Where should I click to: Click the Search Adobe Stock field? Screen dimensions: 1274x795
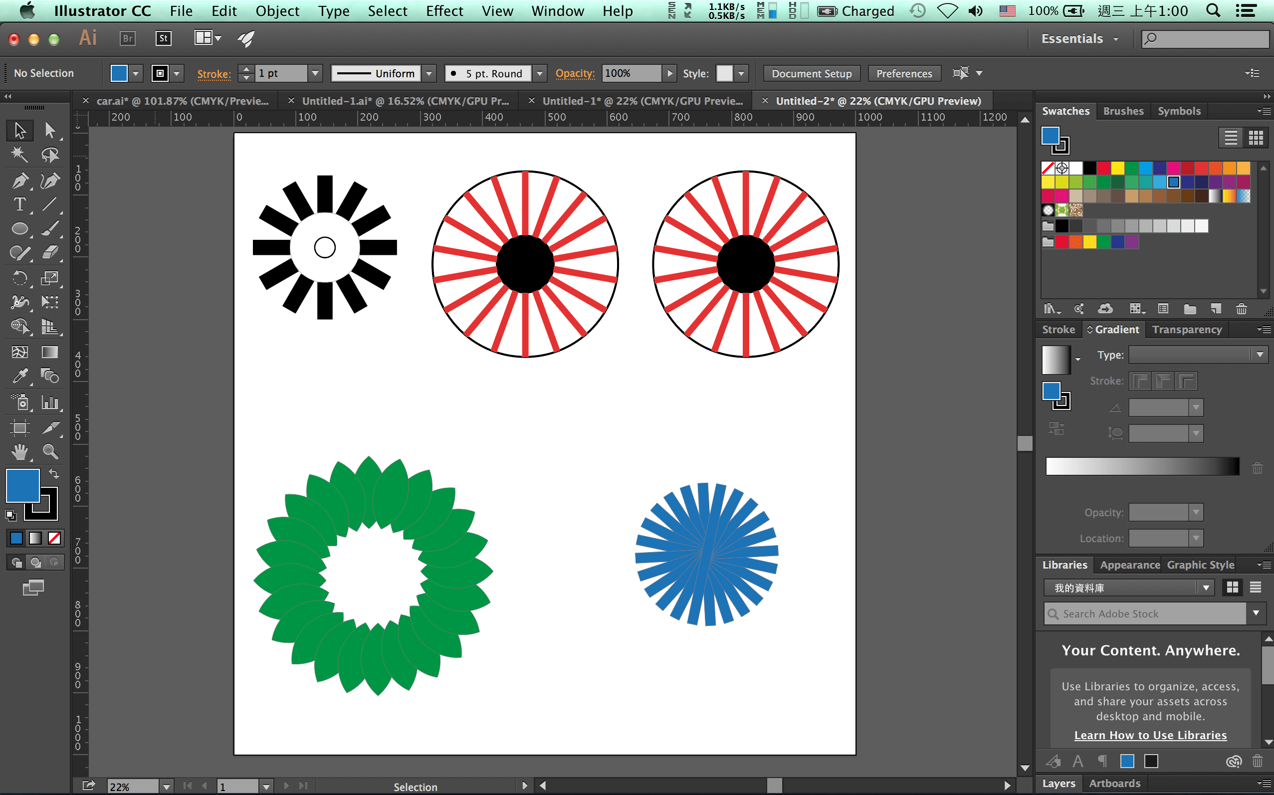coord(1145,613)
